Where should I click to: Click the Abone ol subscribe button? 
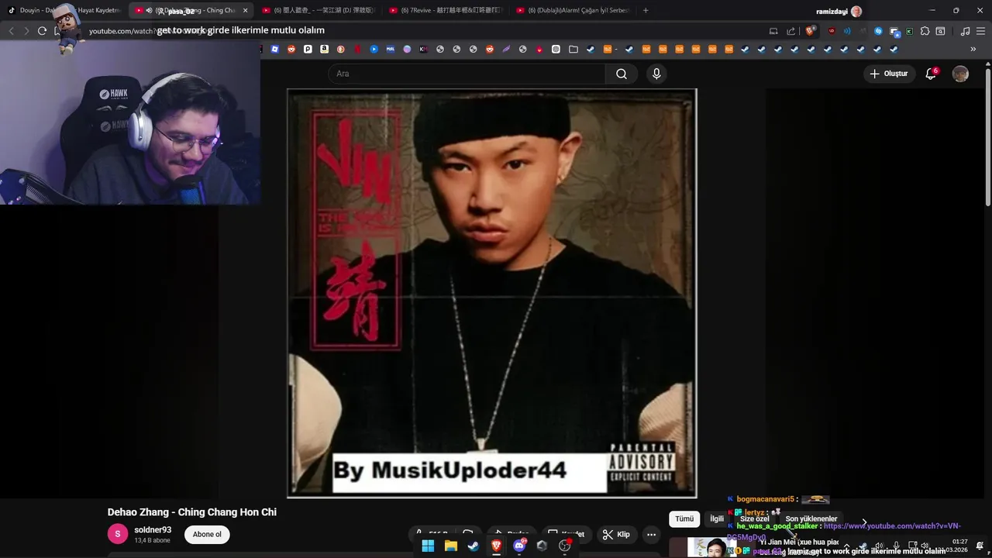[207, 534]
